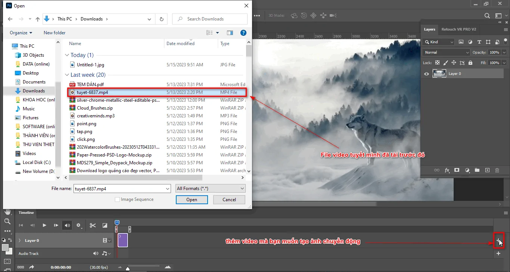Expand the Layer 0 track in Timeline
510x272 pixels.
(x=20, y=240)
